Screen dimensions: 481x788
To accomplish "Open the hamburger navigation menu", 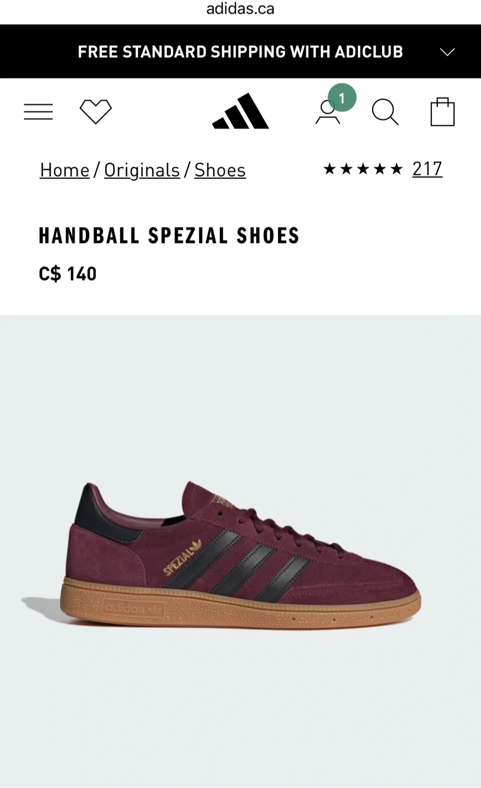I will (38, 112).
